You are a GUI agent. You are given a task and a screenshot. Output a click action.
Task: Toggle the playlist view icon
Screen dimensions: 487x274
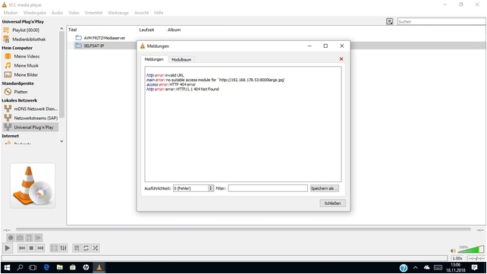77,248
